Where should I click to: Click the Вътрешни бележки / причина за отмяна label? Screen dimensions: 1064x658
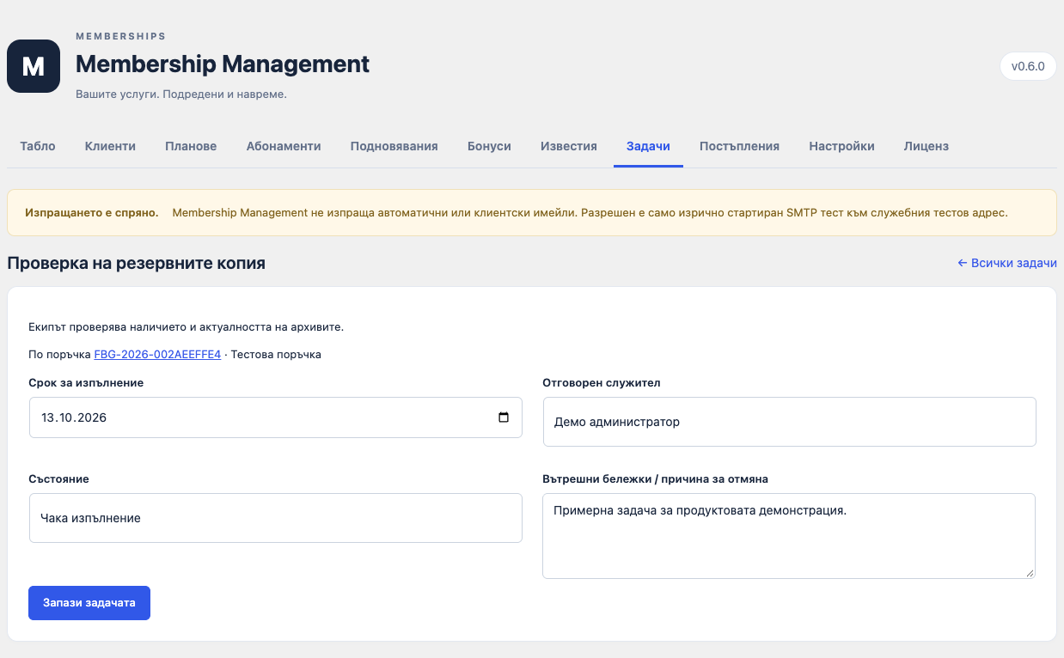point(656,478)
